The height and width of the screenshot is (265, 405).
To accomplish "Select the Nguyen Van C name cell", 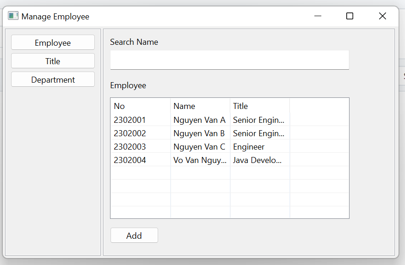I will 200,147.
